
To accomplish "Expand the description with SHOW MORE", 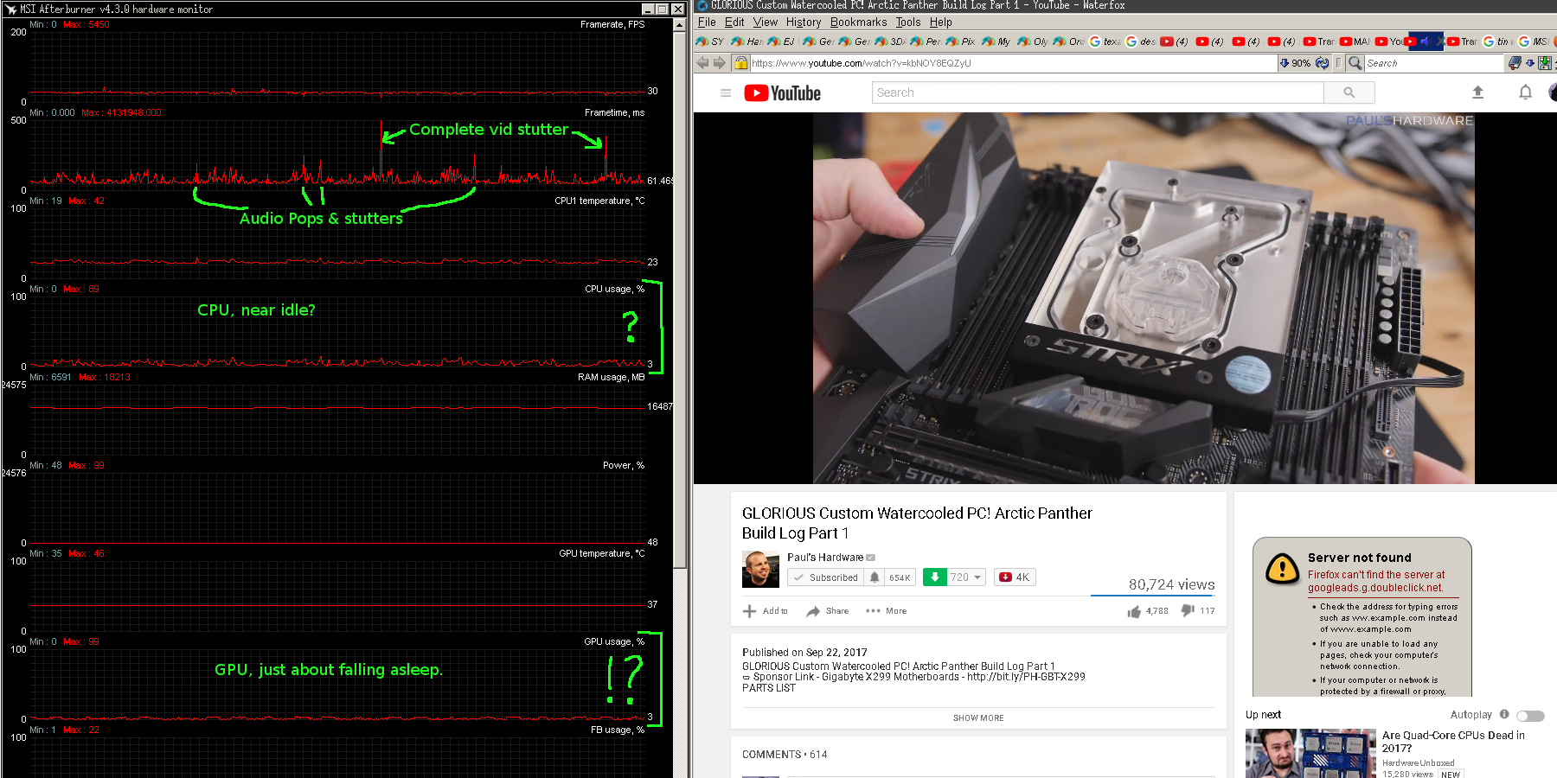I will point(978,718).
